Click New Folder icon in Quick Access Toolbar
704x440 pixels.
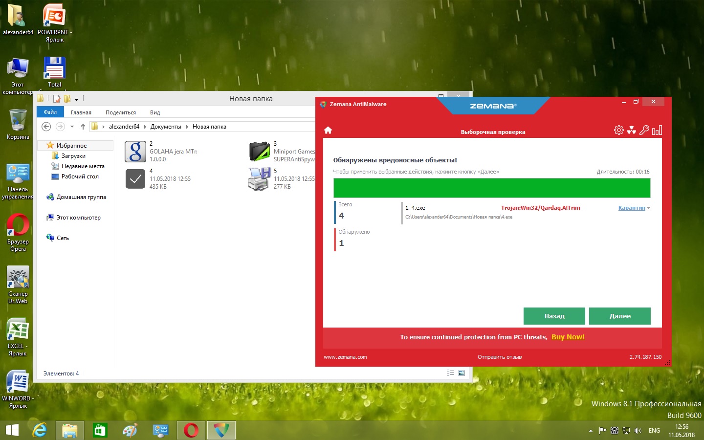(x=67, y=99)
